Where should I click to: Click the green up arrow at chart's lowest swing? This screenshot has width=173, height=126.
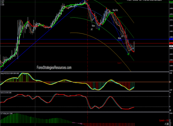click(x=128, y=54)
